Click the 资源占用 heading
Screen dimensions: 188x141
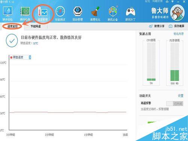pyautogui.click(x=145, y=34)
